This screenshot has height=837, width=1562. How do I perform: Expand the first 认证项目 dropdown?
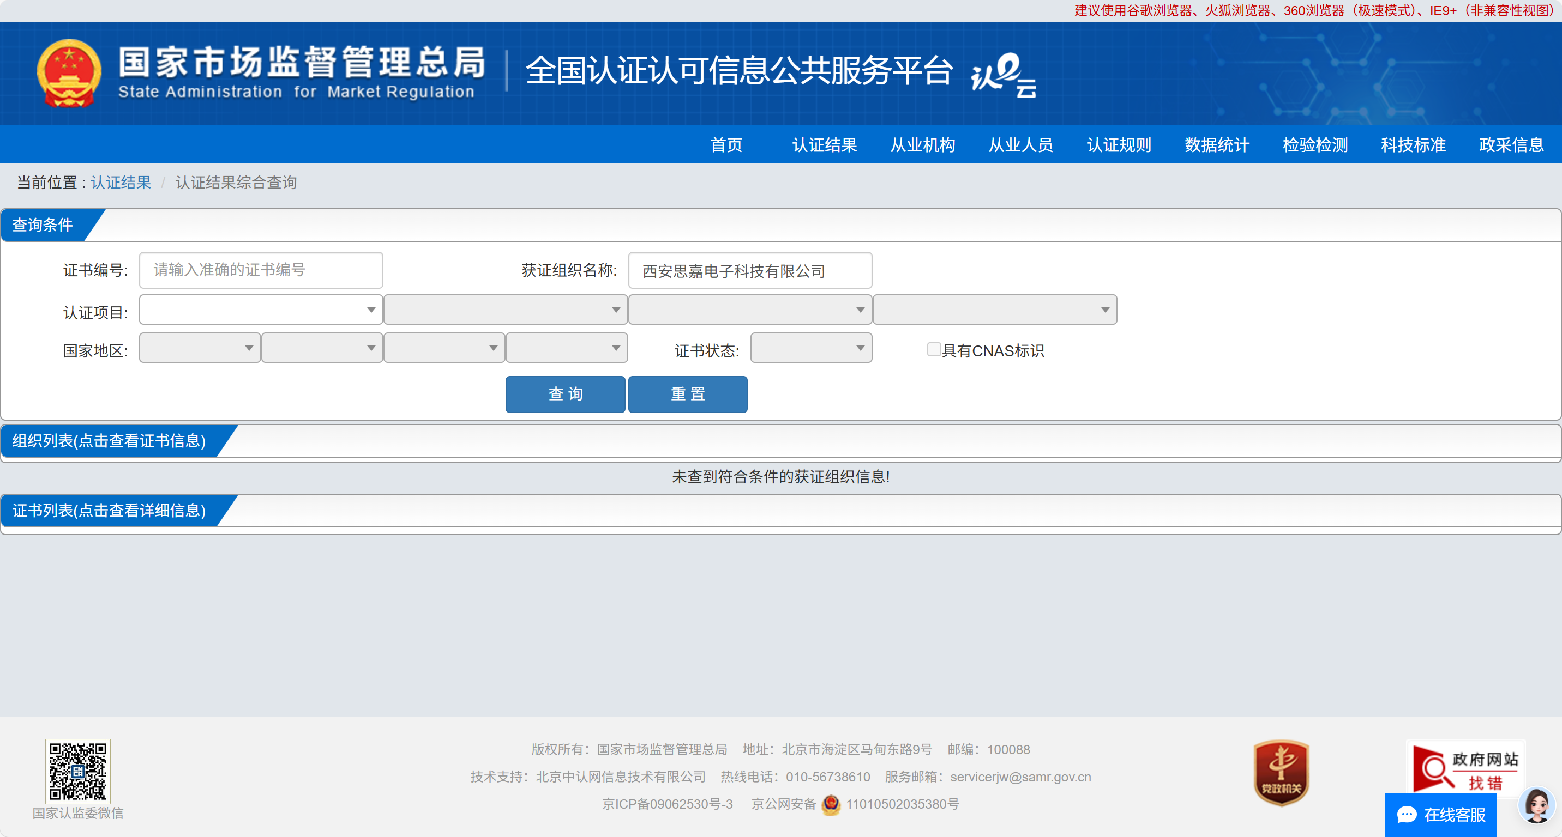click(261, 310)
